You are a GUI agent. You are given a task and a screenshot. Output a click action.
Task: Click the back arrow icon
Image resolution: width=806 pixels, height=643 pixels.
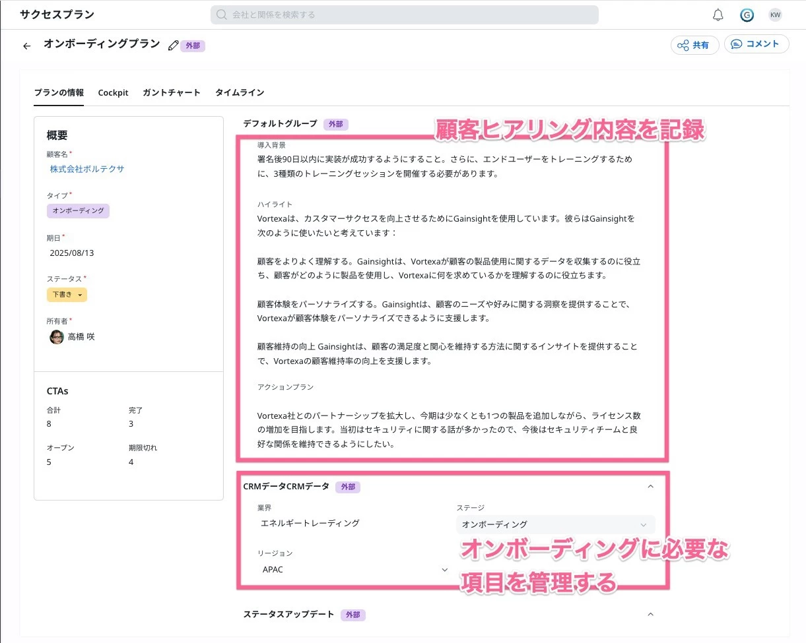(x=26, y=46)
